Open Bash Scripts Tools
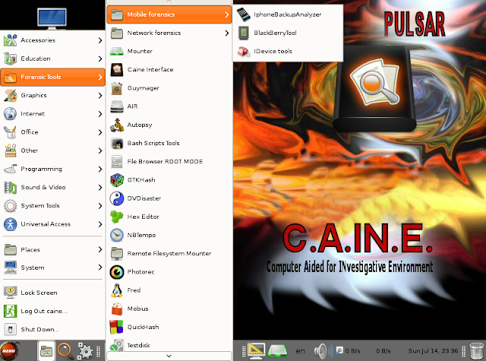Image resolution: width=486 pixels, height=361 pixels. (x=169, y=143)
